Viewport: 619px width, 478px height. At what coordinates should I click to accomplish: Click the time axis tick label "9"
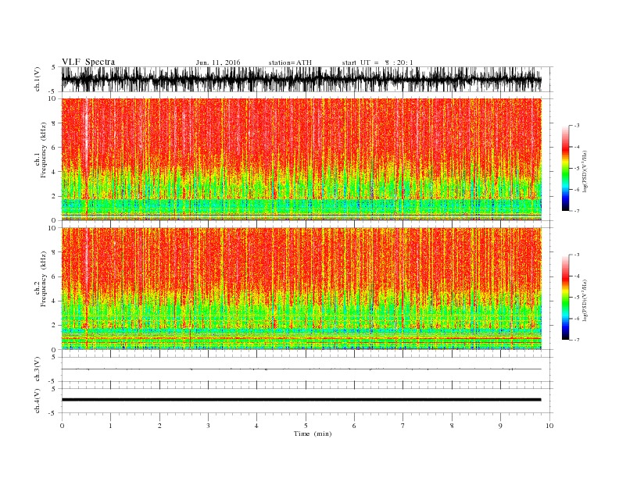(500, 426)
